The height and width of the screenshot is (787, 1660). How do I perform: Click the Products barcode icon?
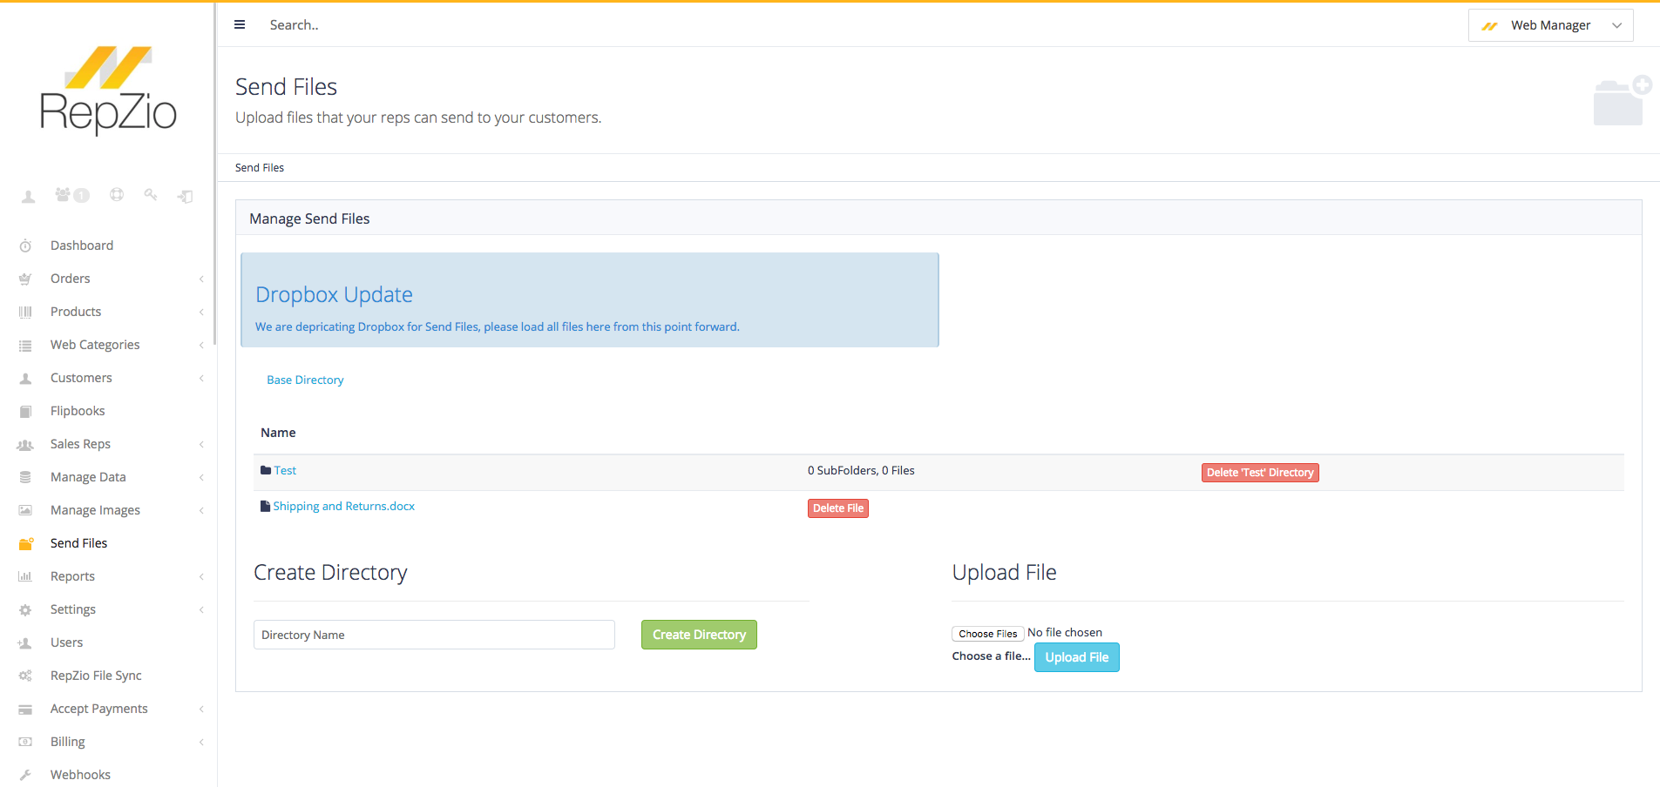(x=25, y=312)
